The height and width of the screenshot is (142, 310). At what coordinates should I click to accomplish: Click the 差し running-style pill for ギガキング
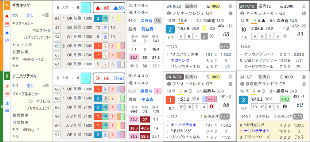(30, 15)
